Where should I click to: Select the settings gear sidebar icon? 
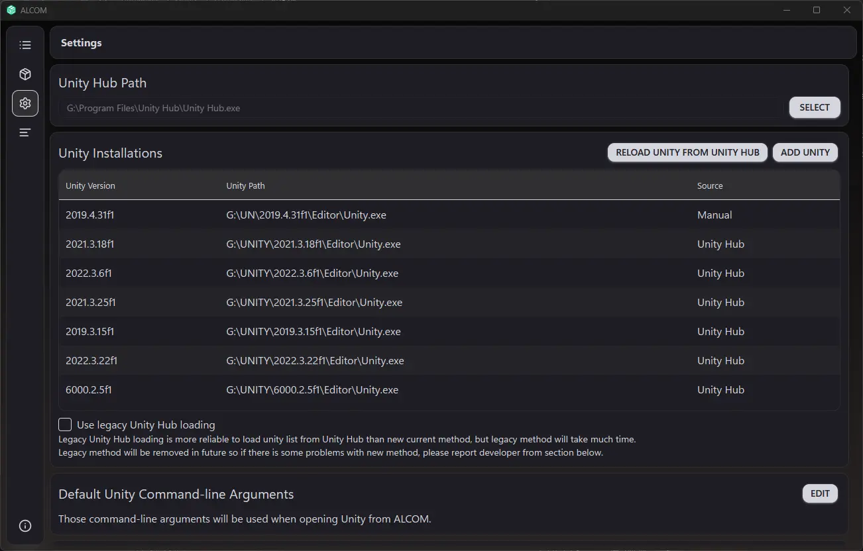(x=25, y=103)
